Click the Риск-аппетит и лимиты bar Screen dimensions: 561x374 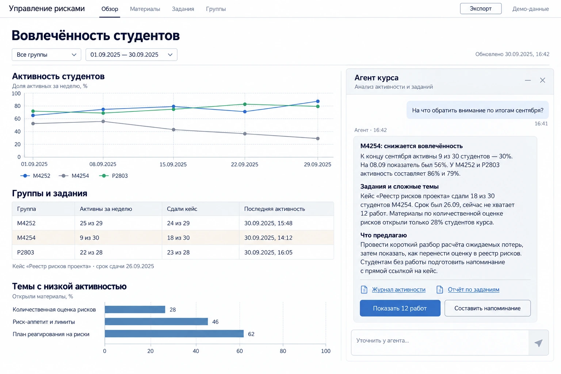(x=156, y=322)
